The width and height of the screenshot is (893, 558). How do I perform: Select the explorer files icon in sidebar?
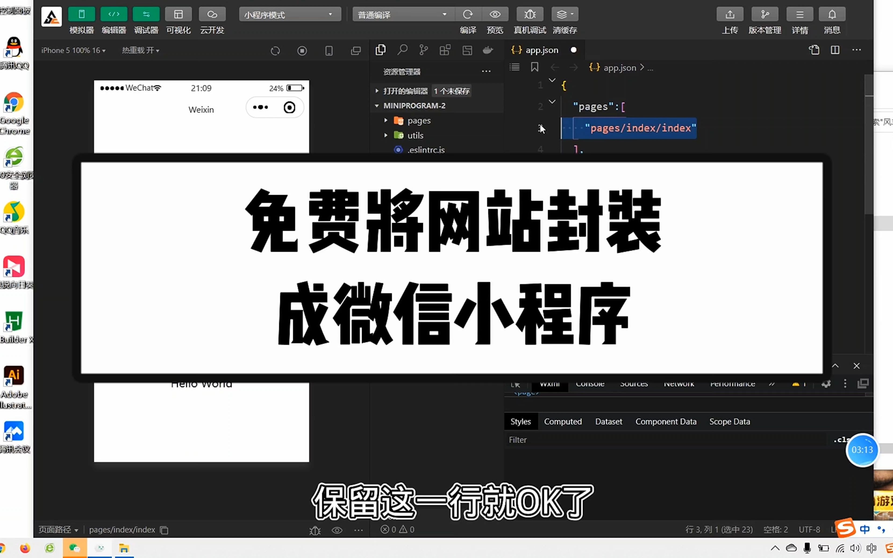coord(380,50)
